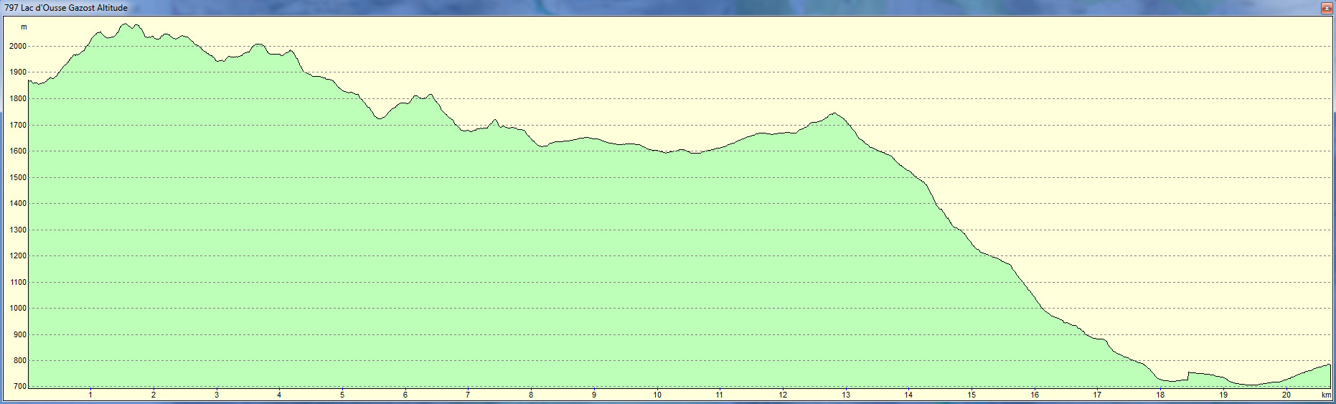The width and height of the screenshot is (1336, 404).
Task: Click the small step in profile past 18 km
Action: point(1189,373)
